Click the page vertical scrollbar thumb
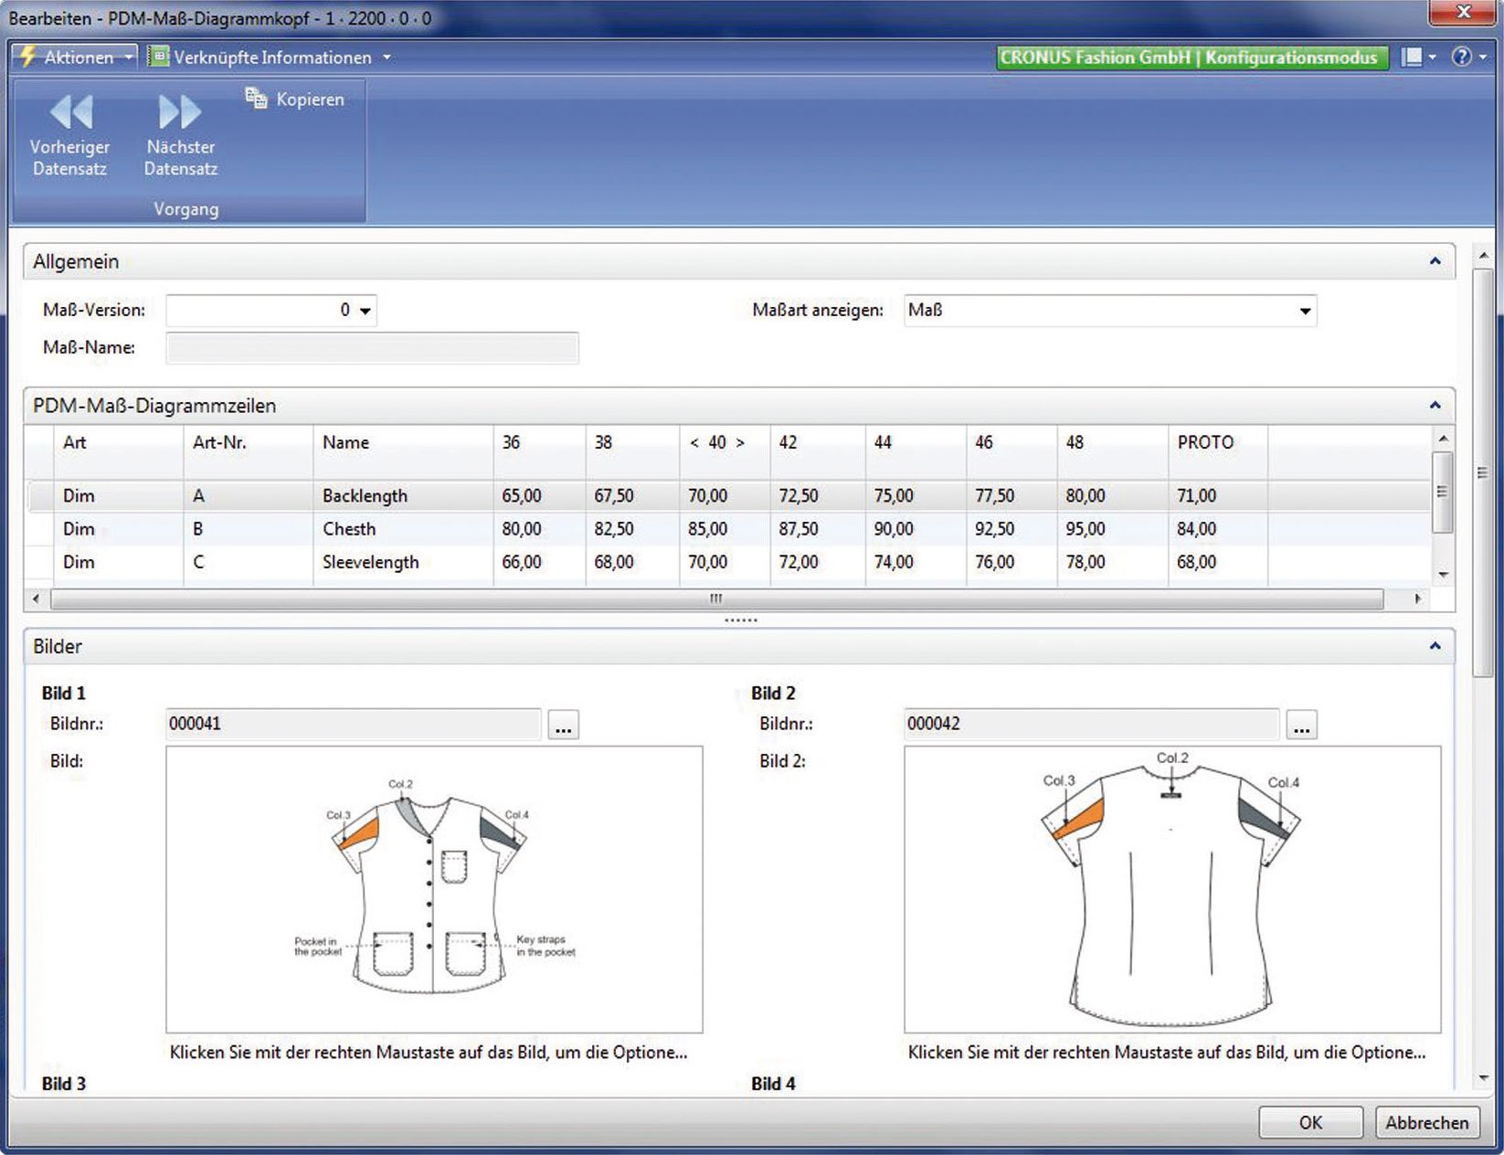The height and width of the screenshot is (1155, 1504). [x=1483, y=472]
